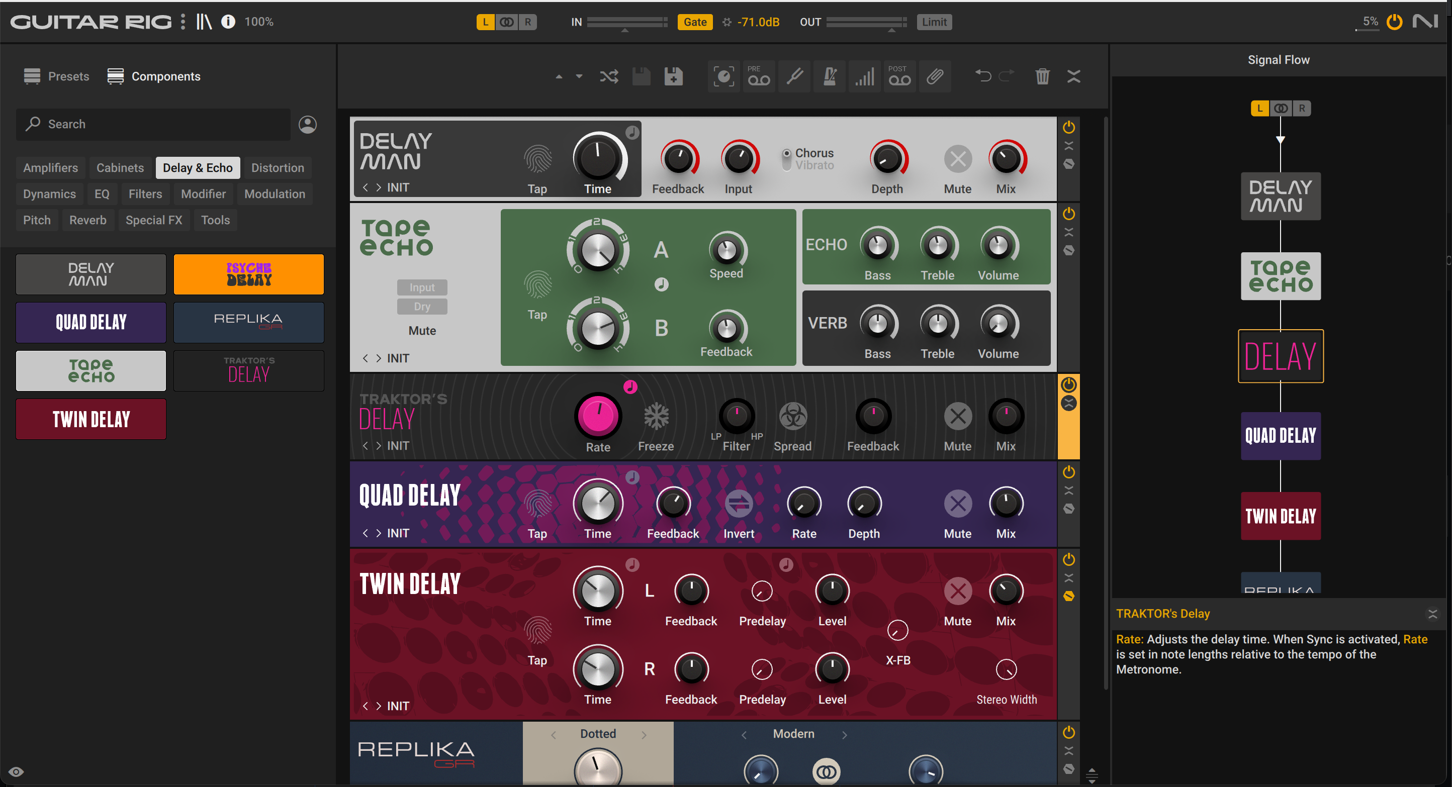Click the Special FX category button
This screenshot has height=787, width=1452.
[x=153, y=220]
